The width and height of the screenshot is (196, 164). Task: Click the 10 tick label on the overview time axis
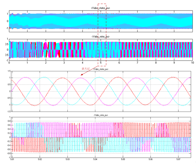pyautogui.click(x=192, y=63)
